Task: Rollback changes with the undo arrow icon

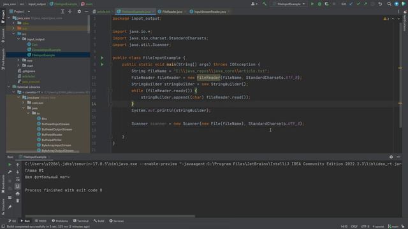Action: coord(380,4)
